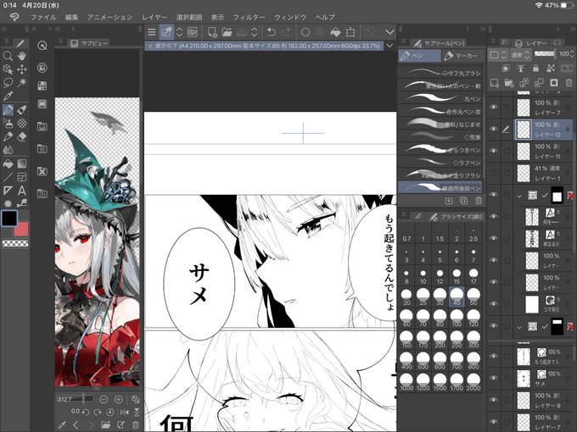Choose brush size 50
Image resolution: width=577 pixels, height=432 pixels.
[473, 296]
